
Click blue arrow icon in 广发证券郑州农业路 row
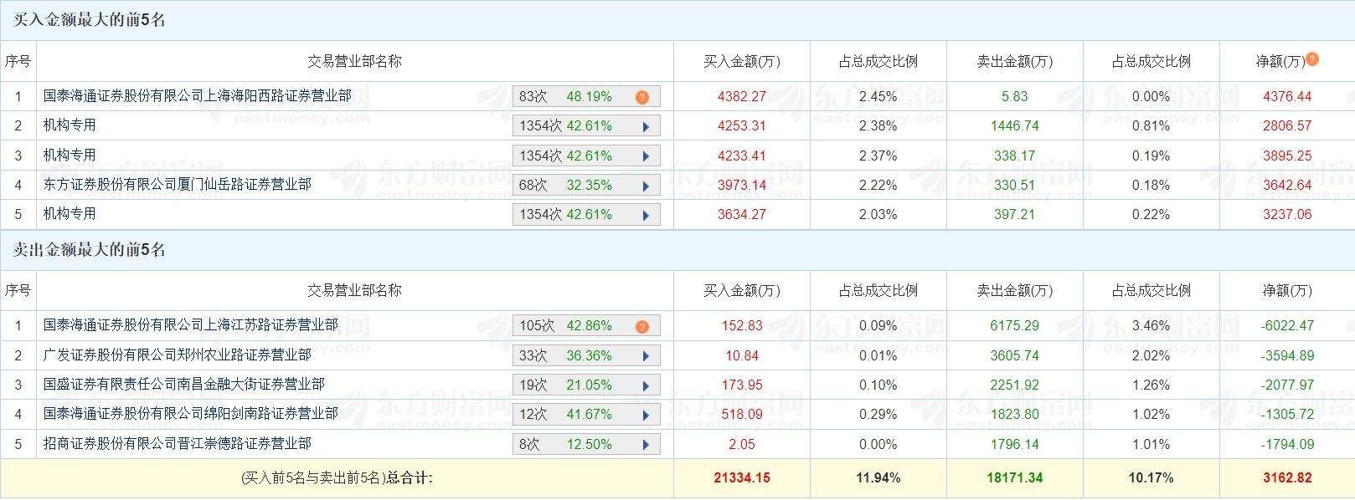[646, 356]
